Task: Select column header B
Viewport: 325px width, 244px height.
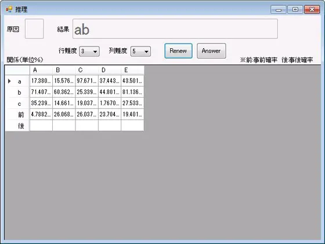Action: pyautogui.click(x=64, y=70)
